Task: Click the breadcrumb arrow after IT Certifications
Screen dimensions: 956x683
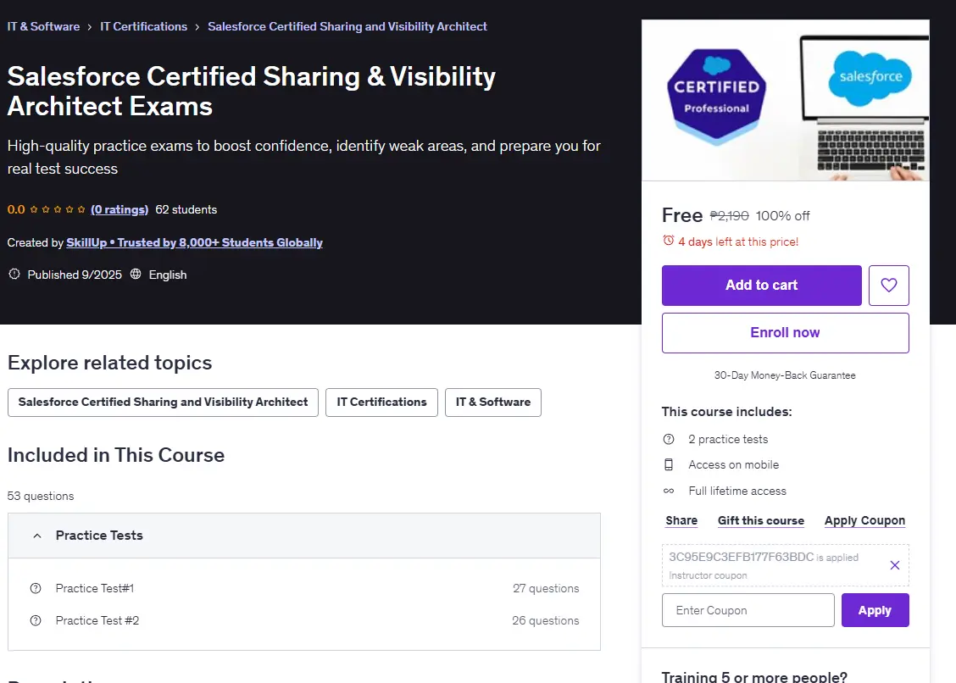Action: coord(197,27)
